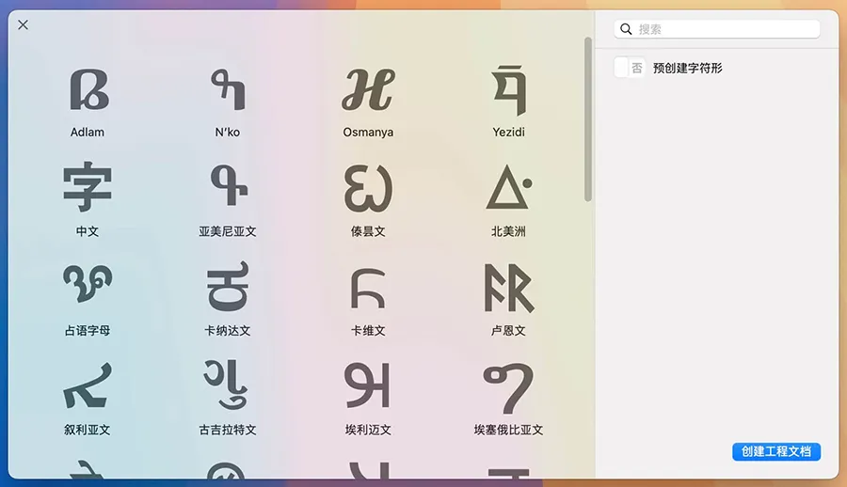
Task: Pick the 卡维文 script icon
Action: click(x=367, y=288)
